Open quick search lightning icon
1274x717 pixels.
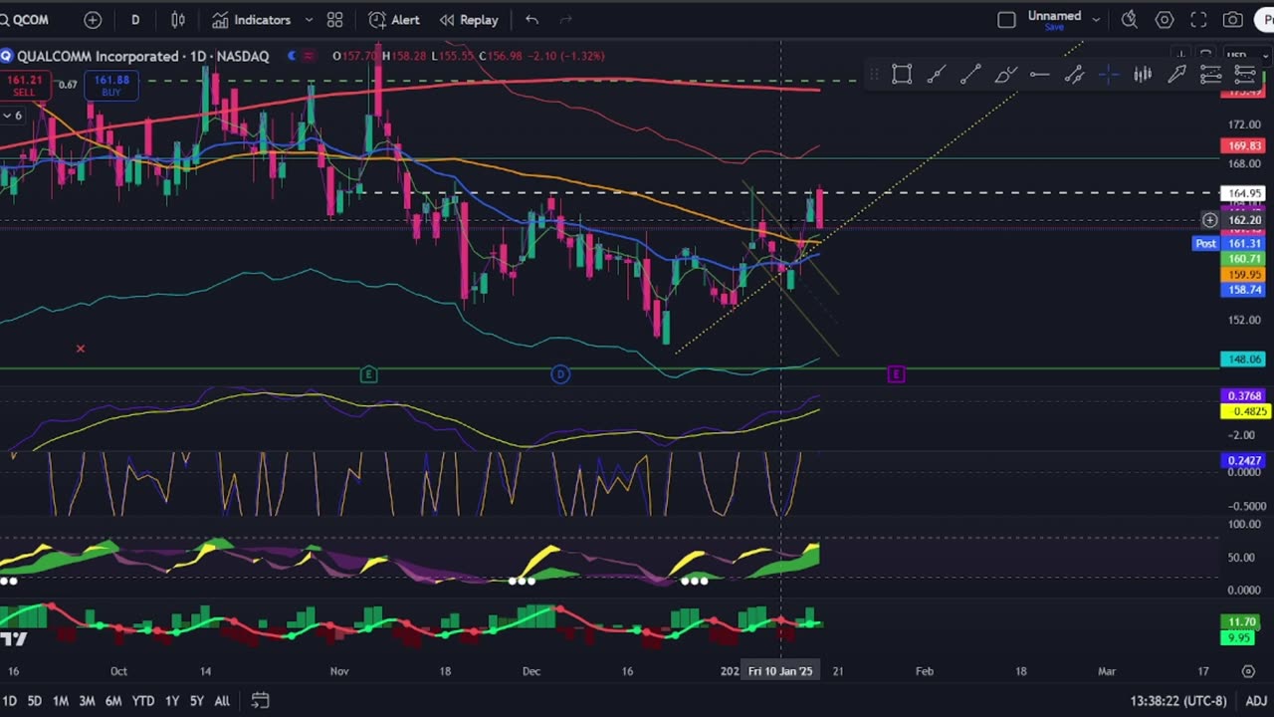click(x=1129, y=20)
